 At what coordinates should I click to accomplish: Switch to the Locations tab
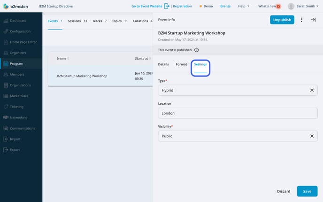click(143, 21)
